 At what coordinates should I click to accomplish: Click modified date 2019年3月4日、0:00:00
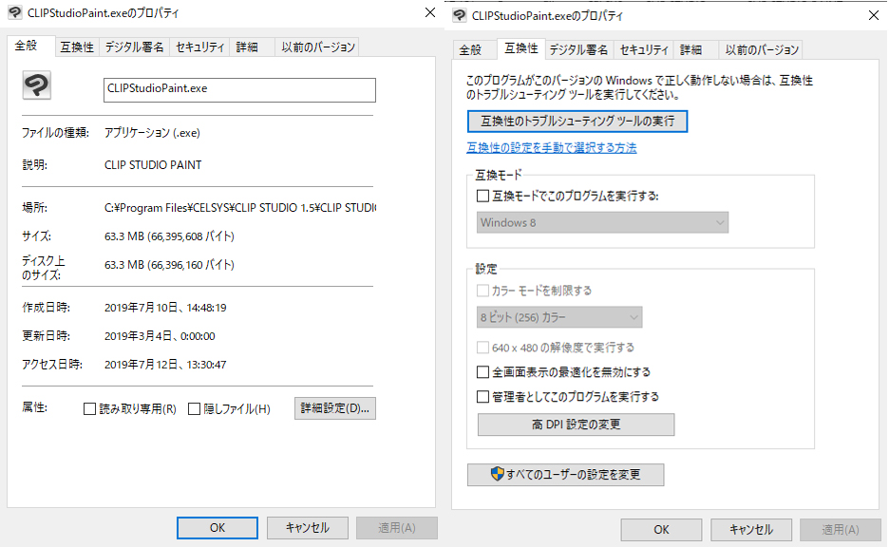pyautogui.click(x=160, y=336)
